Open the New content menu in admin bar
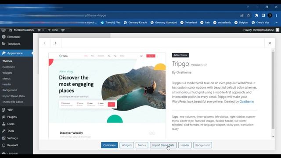This screenshot has width=281, height=158. point(53,30)
